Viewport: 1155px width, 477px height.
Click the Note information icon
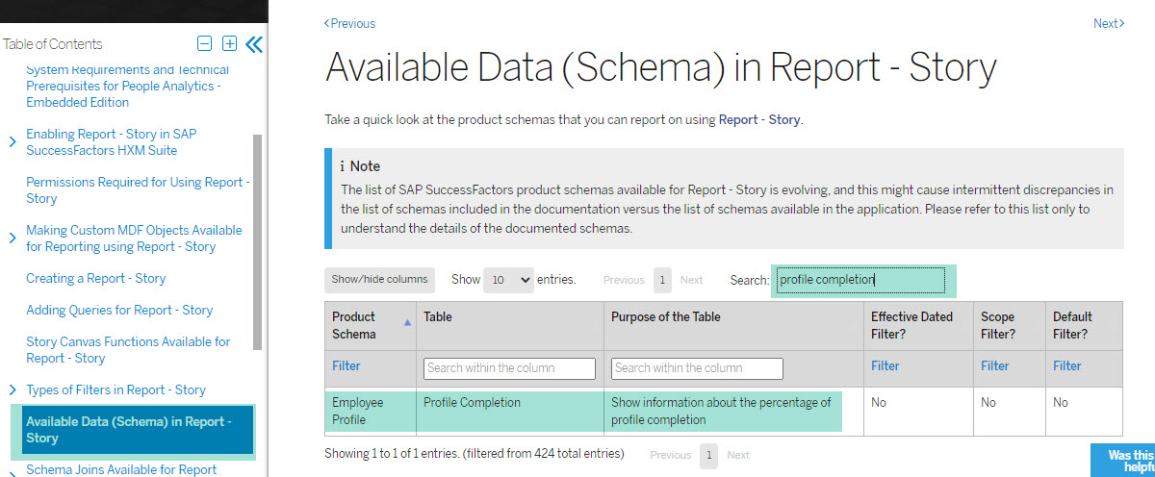pos(342,166)
